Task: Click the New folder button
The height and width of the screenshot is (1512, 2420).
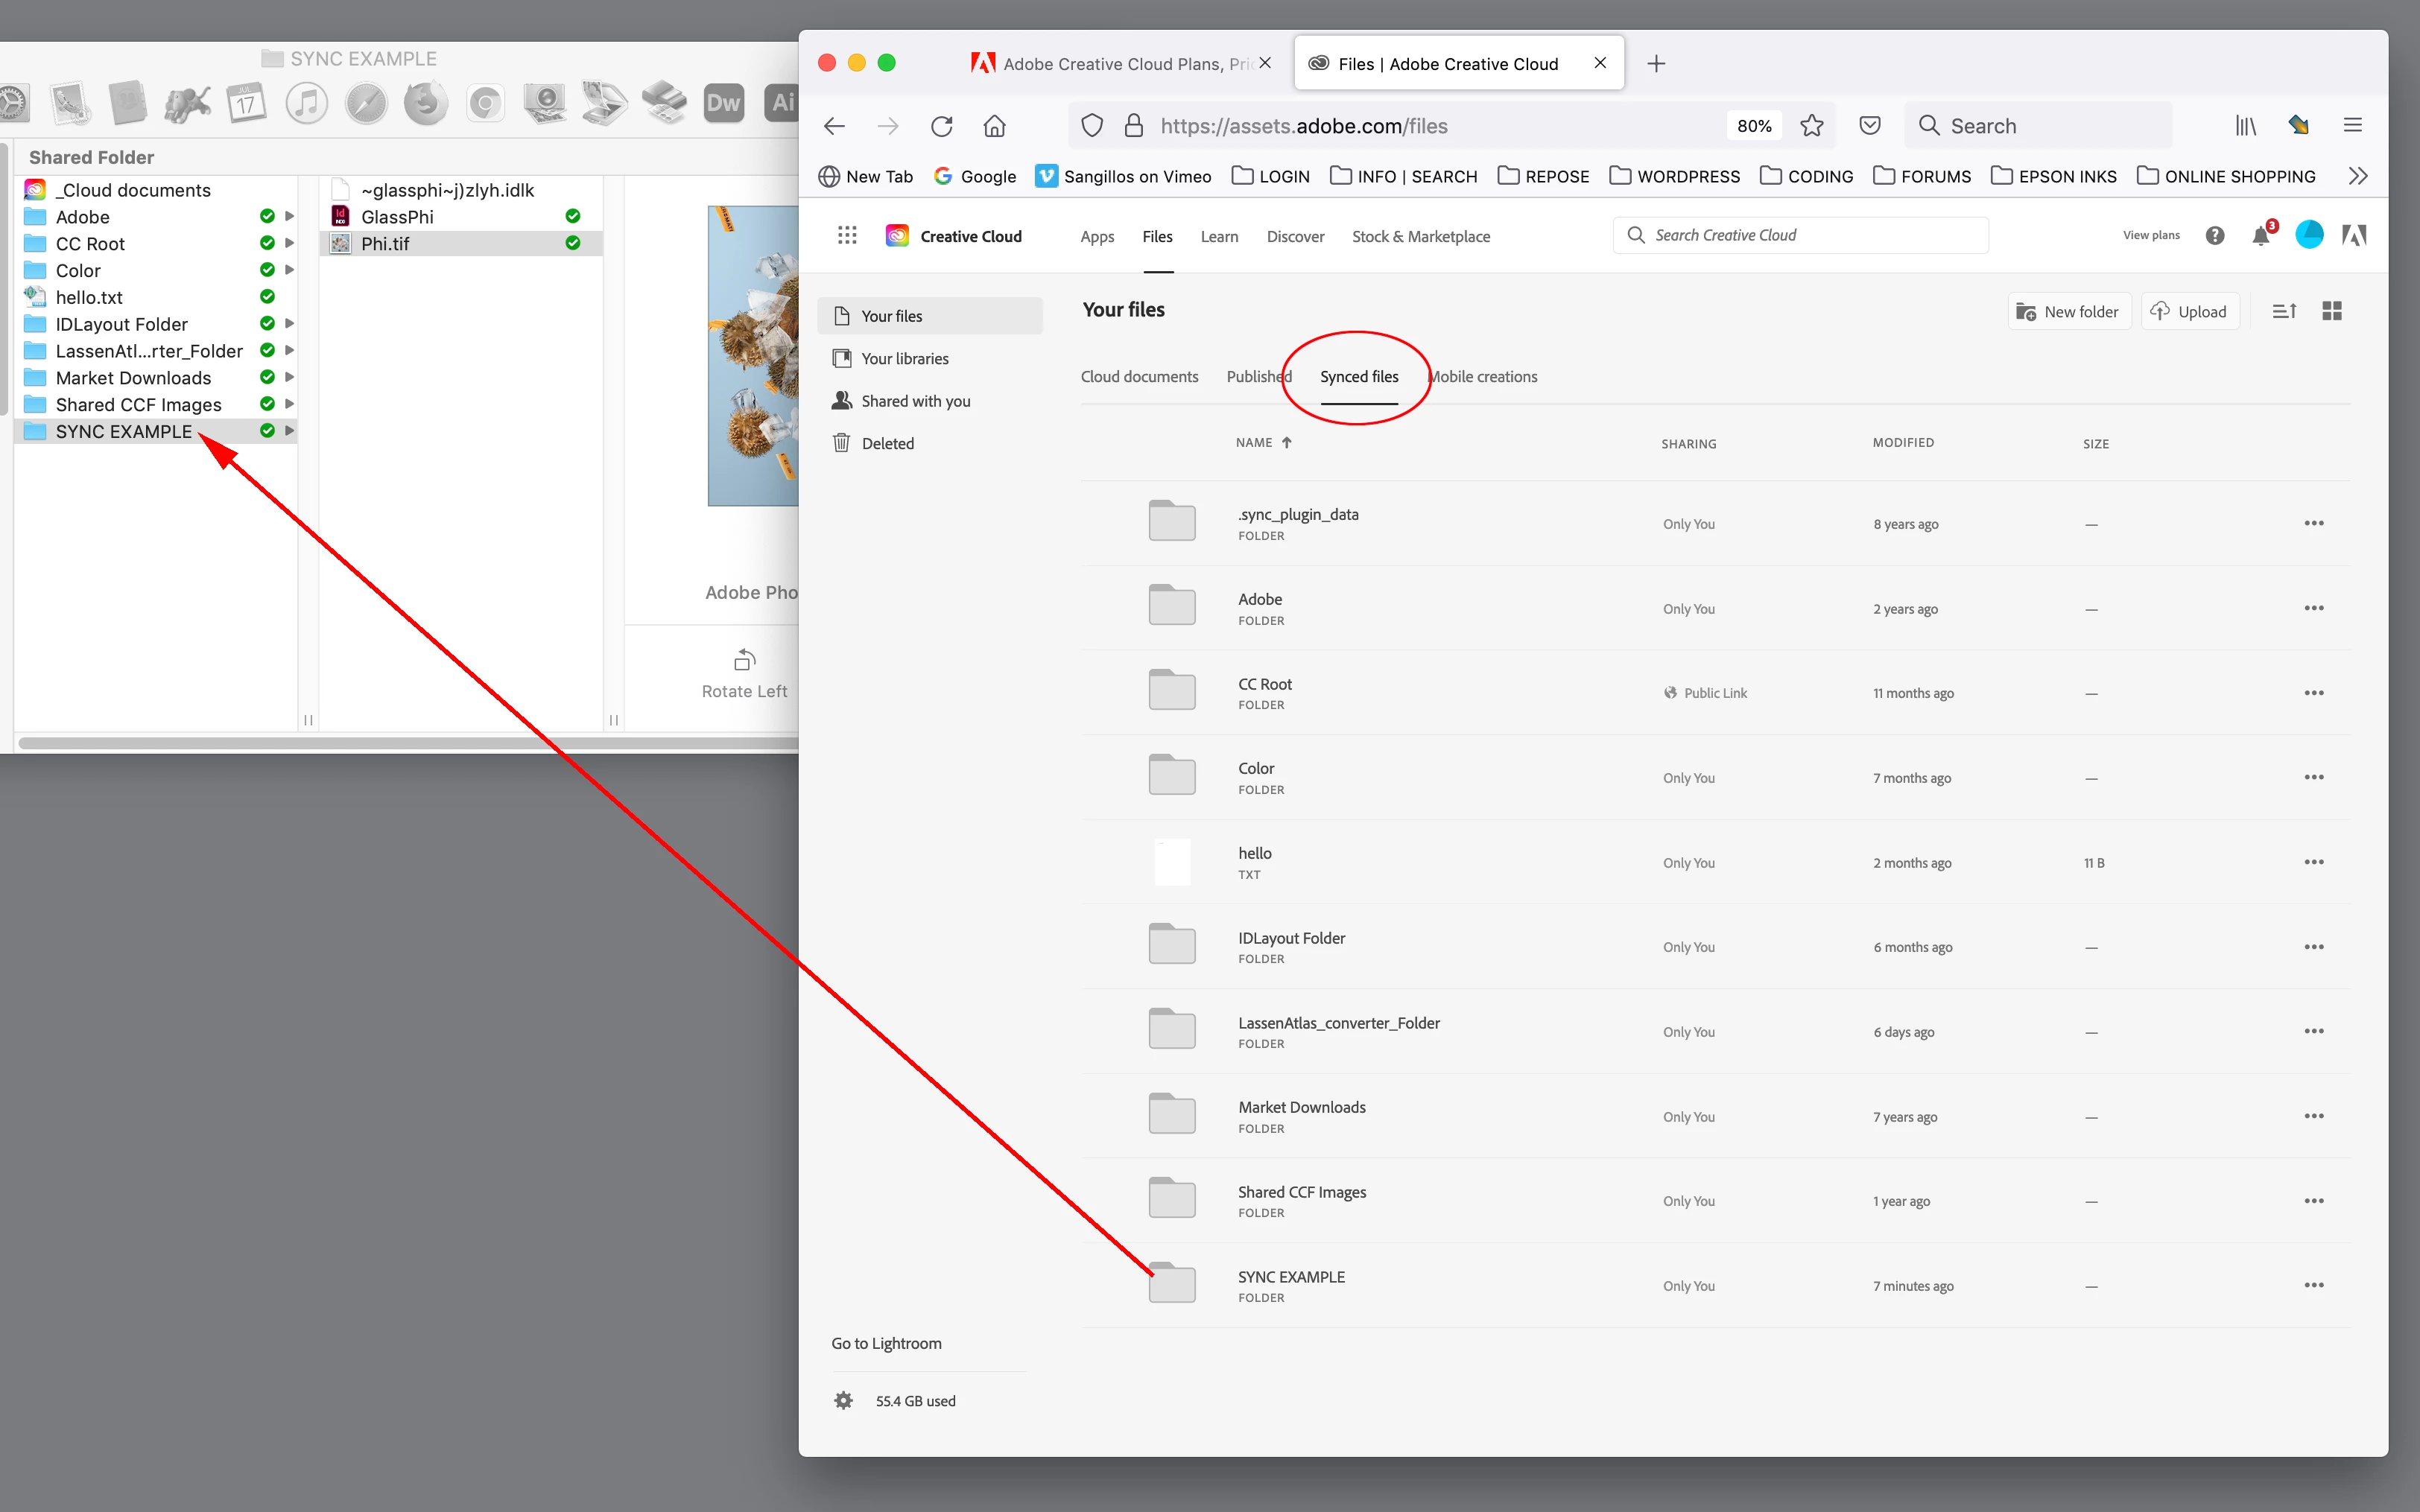Action: coord(2068,311)
